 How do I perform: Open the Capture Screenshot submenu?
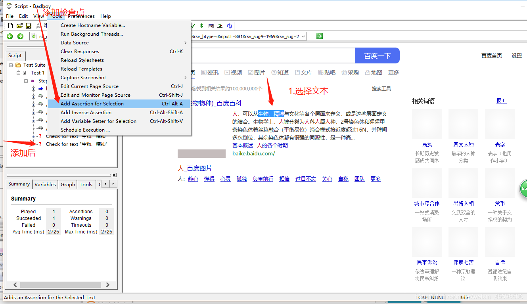[120, 78]
